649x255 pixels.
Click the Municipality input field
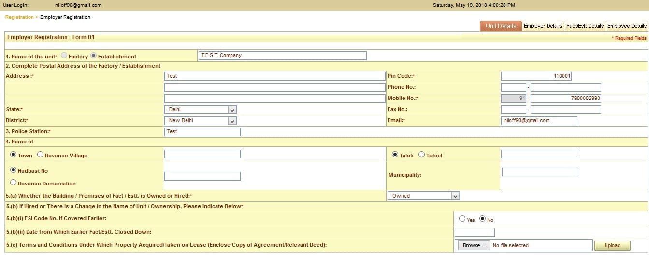pos(540,172)
